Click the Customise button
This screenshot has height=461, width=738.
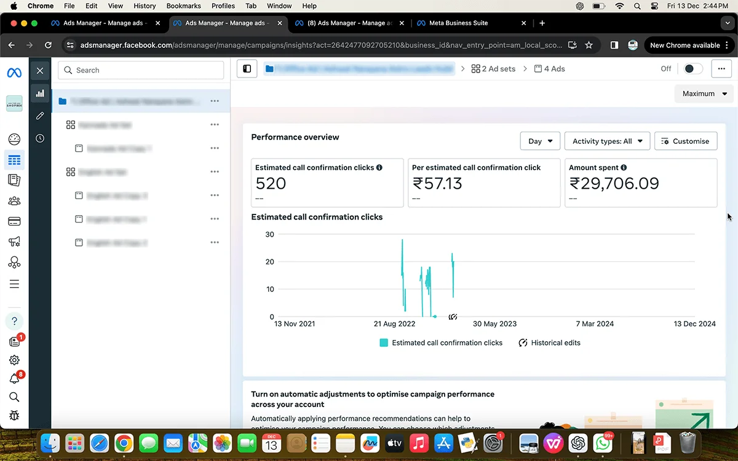(x=685, y=141)
